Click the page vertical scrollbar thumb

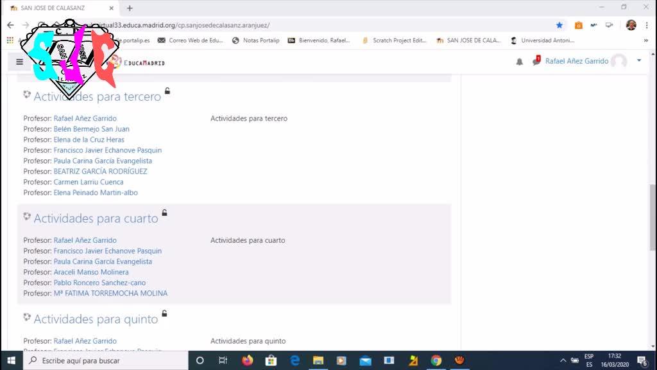tap(653, 217)
